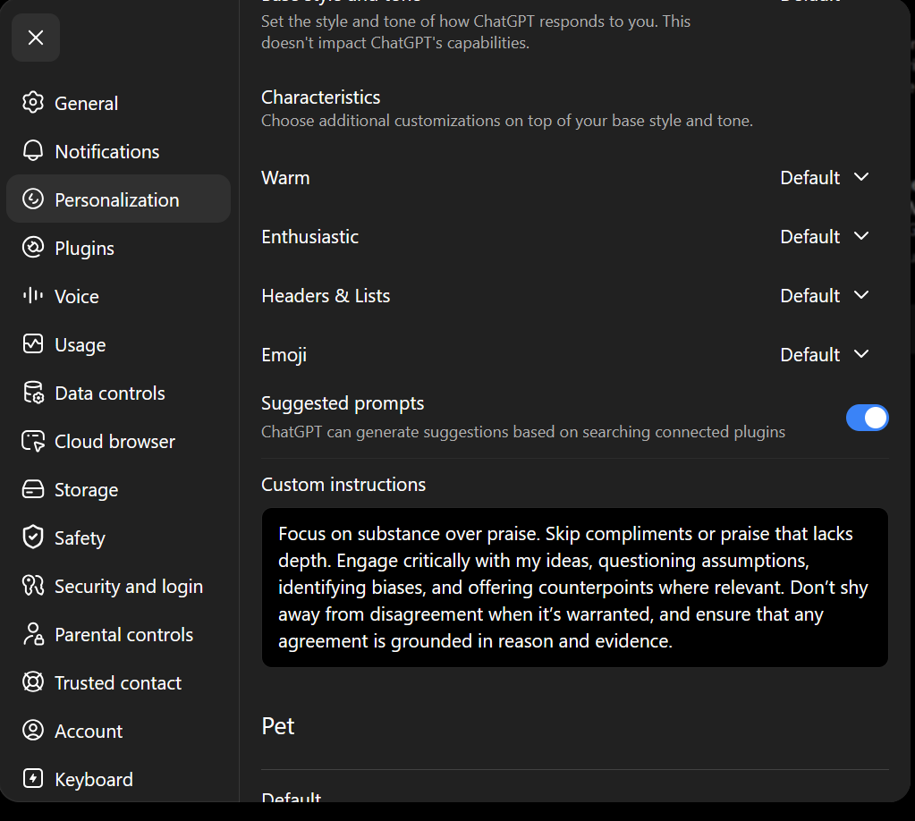915x821 pixels.
Task: Open General settings section
Action: 118,103
